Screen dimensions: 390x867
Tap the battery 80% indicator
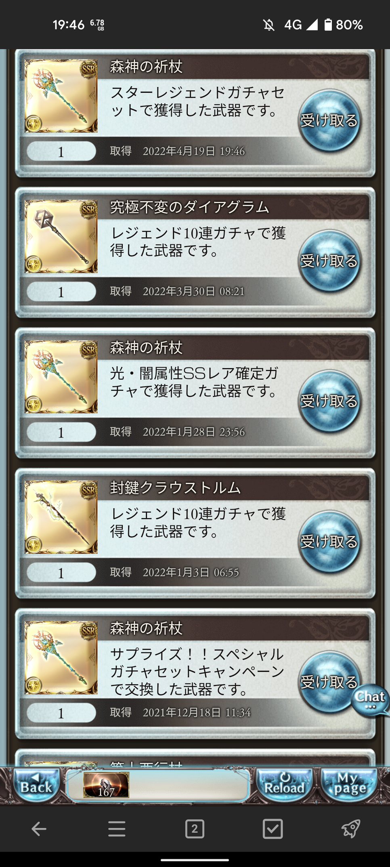coord(344,25)
